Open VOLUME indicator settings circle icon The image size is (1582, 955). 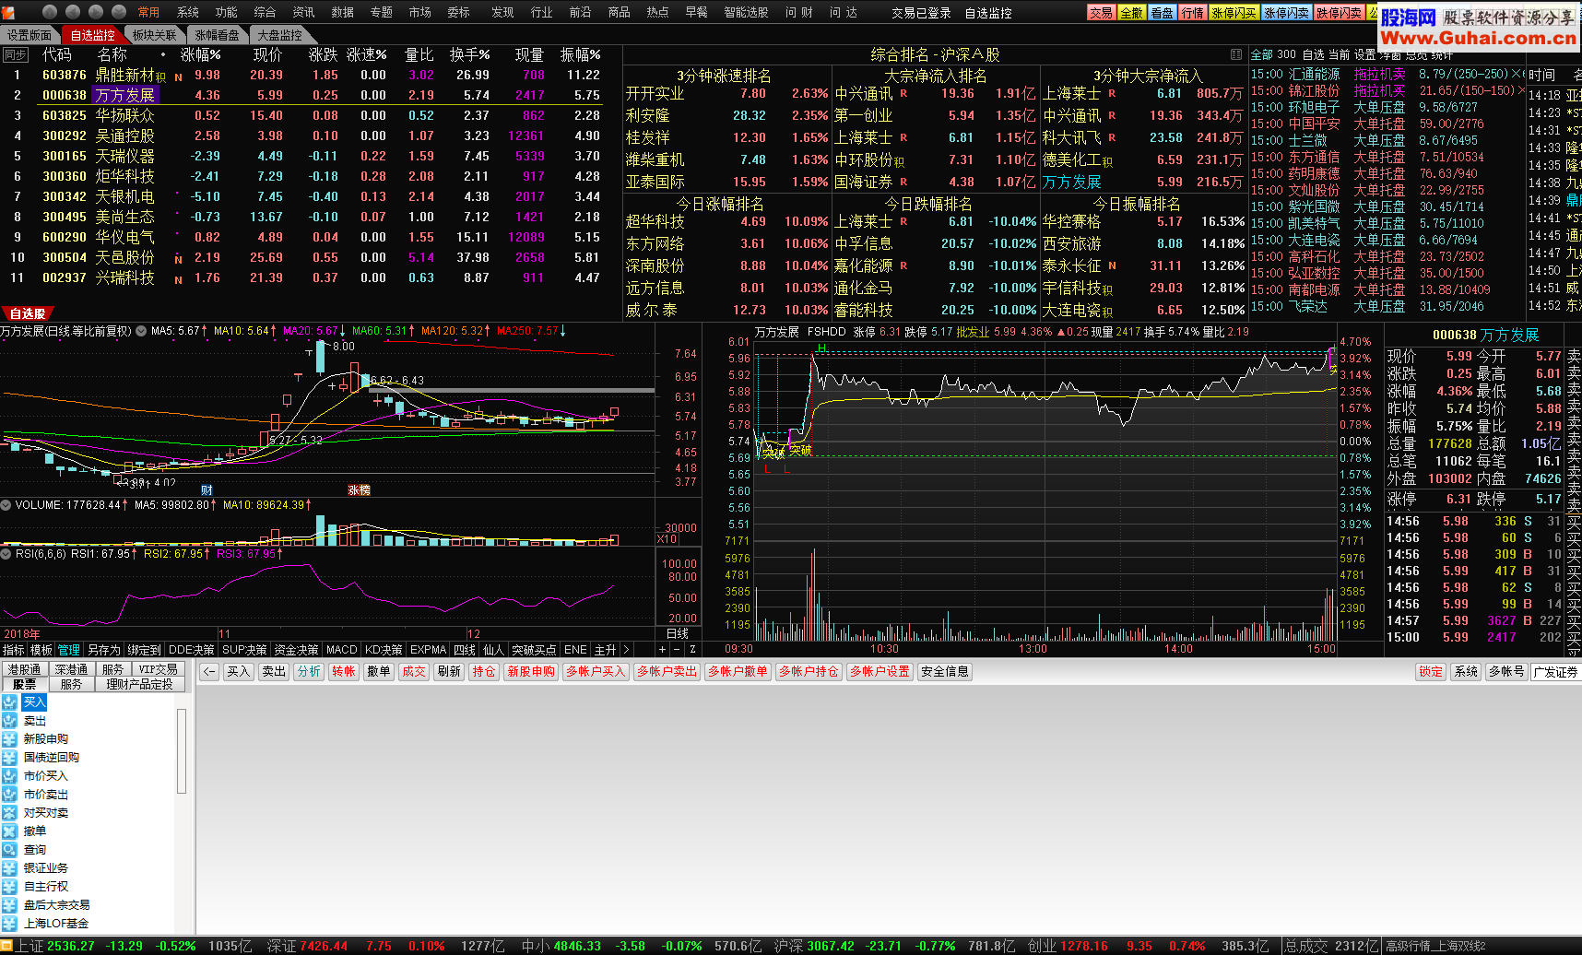pyautogui.click(x=6, y=505)
